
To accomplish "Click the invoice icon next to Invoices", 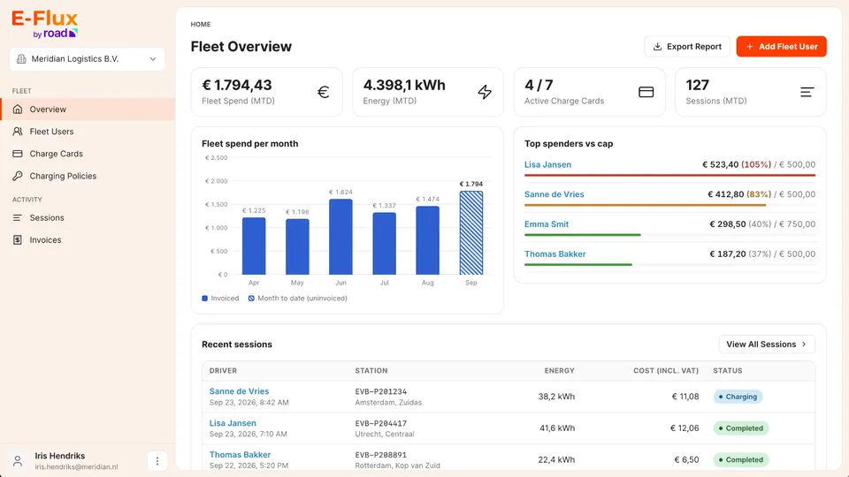I will click(18, 239).
